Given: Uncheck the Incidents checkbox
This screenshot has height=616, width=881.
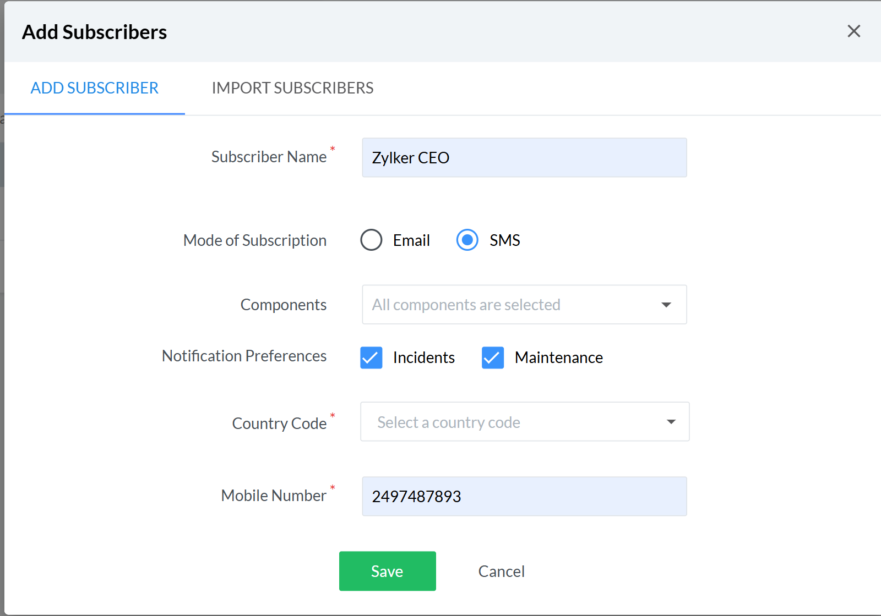Looking at the screenshot, I should pyautogui.click(x=371, y=358).
